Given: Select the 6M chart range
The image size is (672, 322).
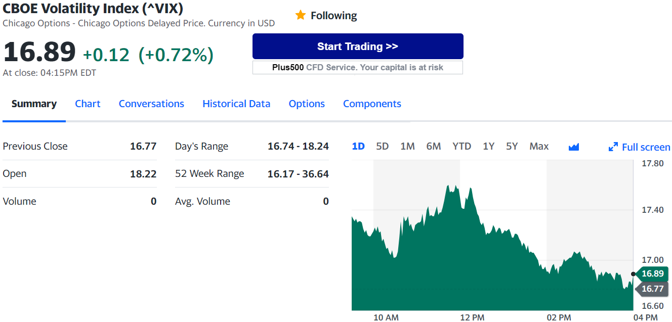Looking at the screenshot, I should [x=434, y=146].
